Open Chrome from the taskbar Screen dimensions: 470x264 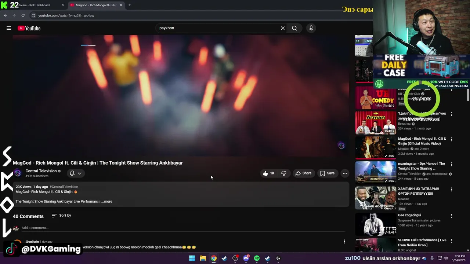[x=213, y=258]
